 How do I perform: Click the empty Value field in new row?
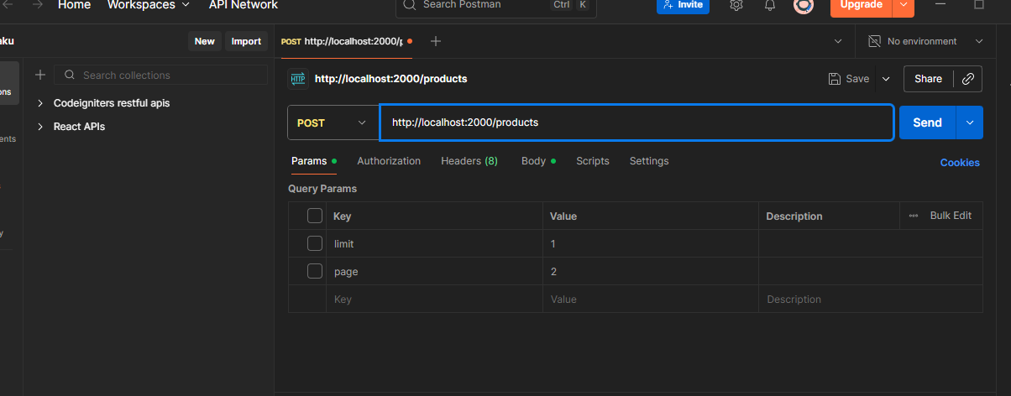[x=651, y=299]
